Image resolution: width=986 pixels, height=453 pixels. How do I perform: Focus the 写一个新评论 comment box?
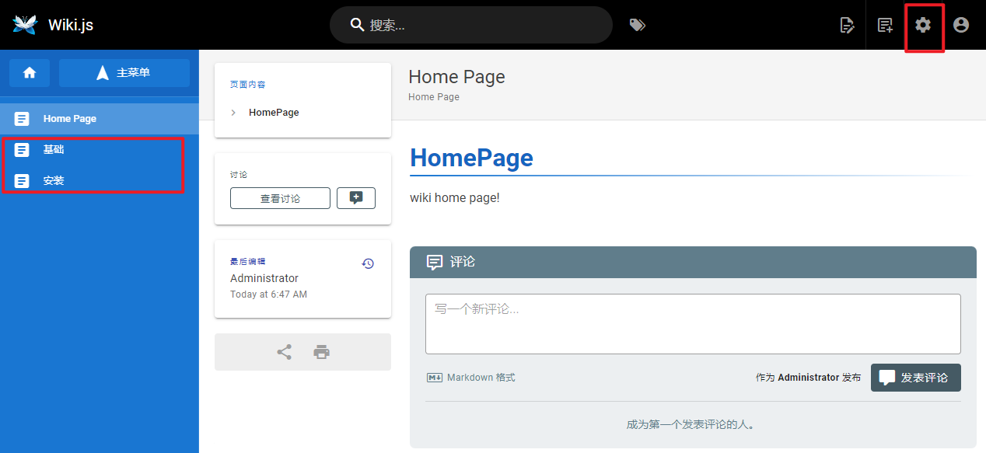click(693, 324)
